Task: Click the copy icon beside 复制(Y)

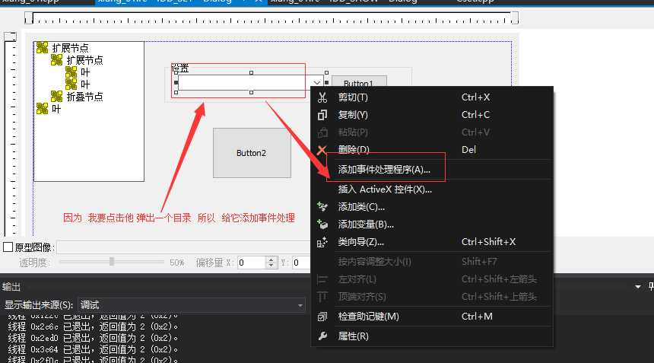Action: [x=322, y=115]
